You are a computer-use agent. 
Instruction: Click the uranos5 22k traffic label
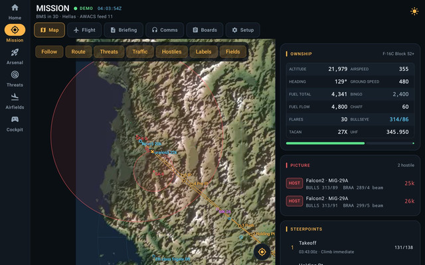(x=166, y=152)
